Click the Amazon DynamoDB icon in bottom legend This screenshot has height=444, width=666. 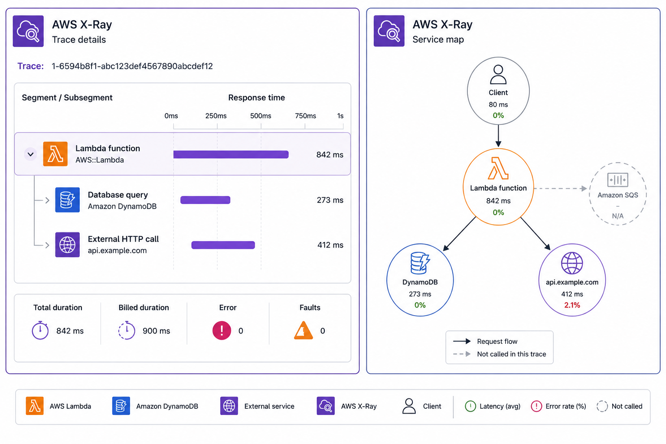121,406
